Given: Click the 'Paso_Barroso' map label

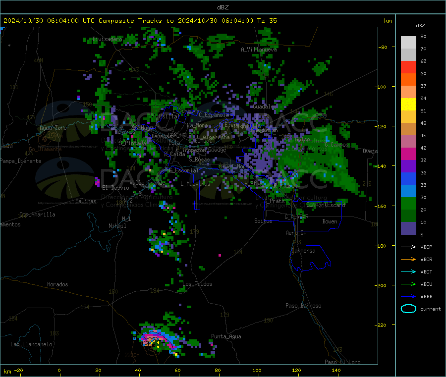Looking at the screenshot, I should pos(303,306).
